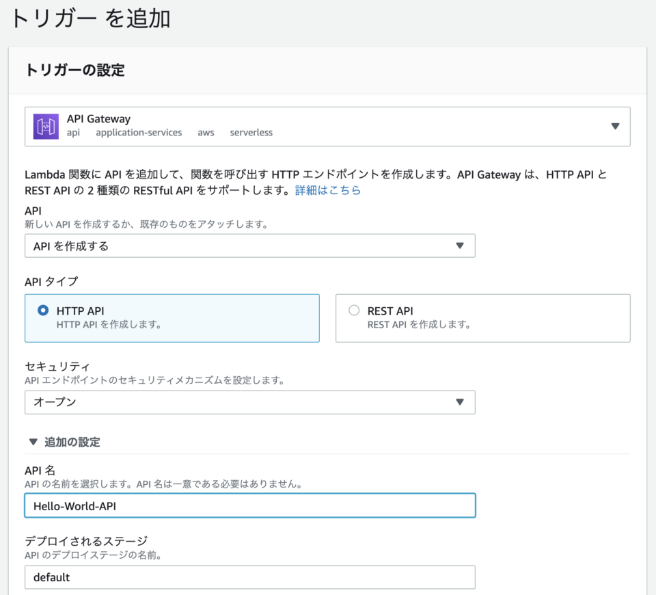This screenshot has height=595, width=656.
Task: Open the API を作成する dropdown
Action: pyautogui.click(x=249, y=246)
